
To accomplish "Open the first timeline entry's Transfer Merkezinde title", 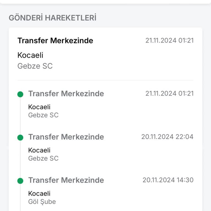I will click(x=66, y=94).
